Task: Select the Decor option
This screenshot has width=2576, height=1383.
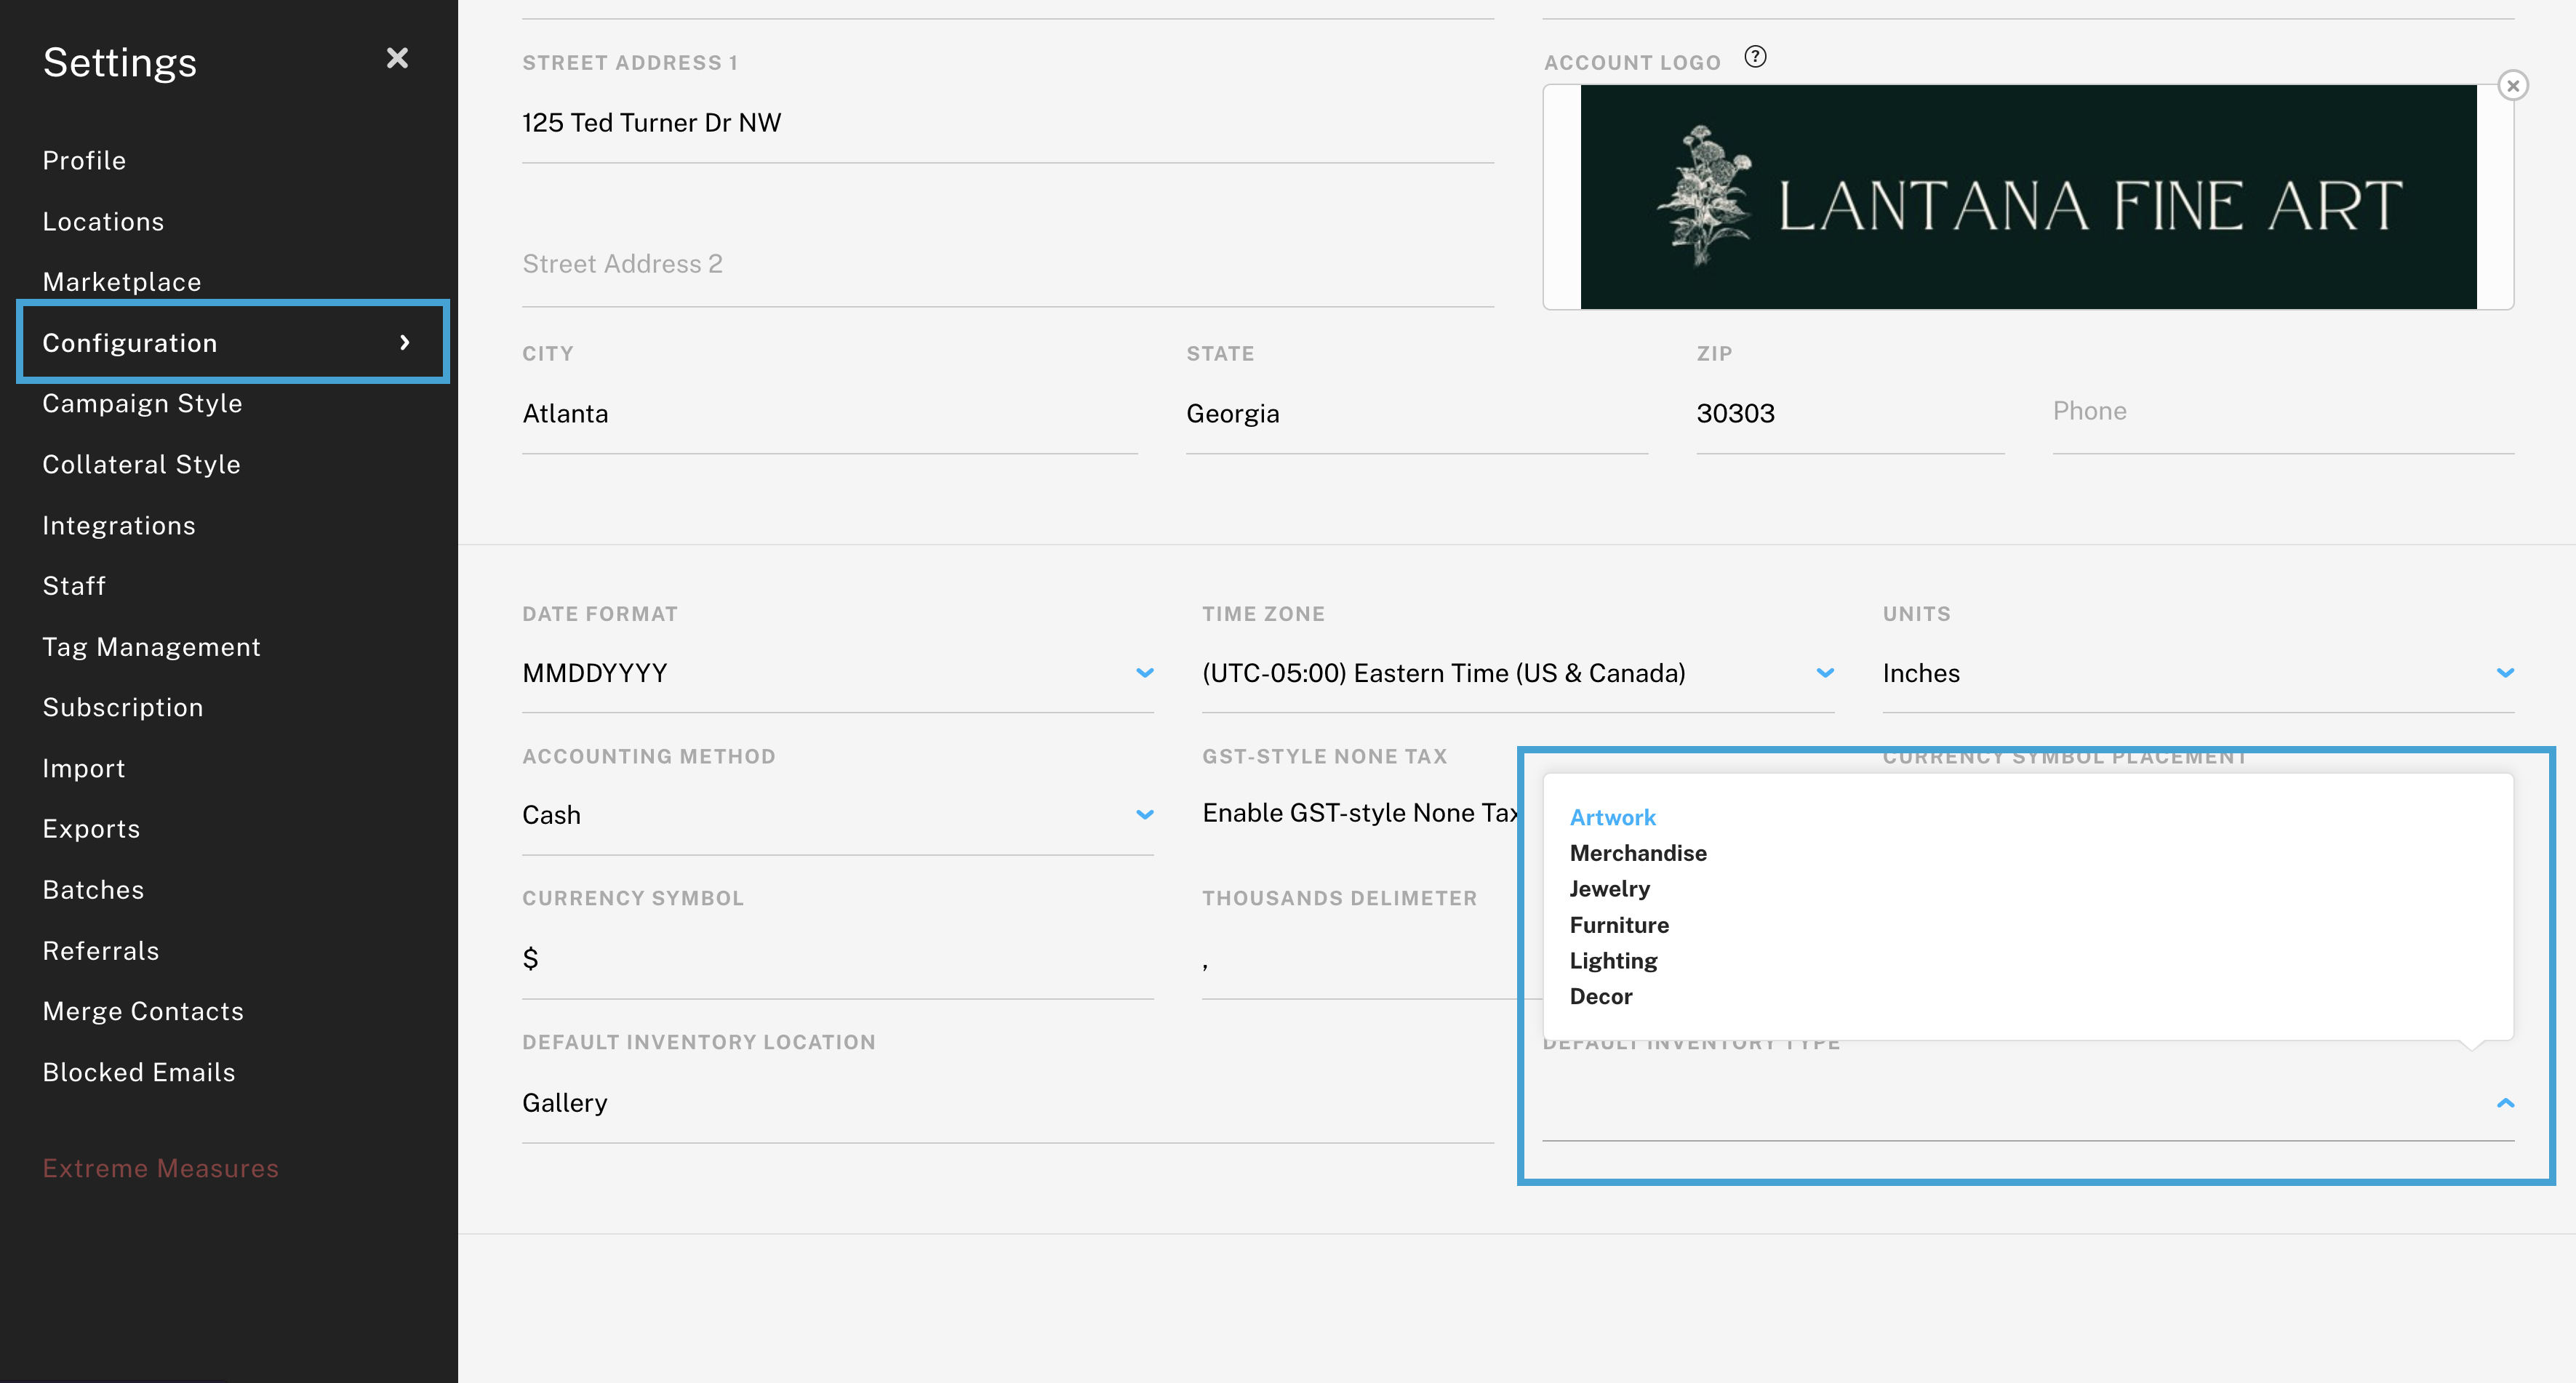Action: click(1600, 996)
